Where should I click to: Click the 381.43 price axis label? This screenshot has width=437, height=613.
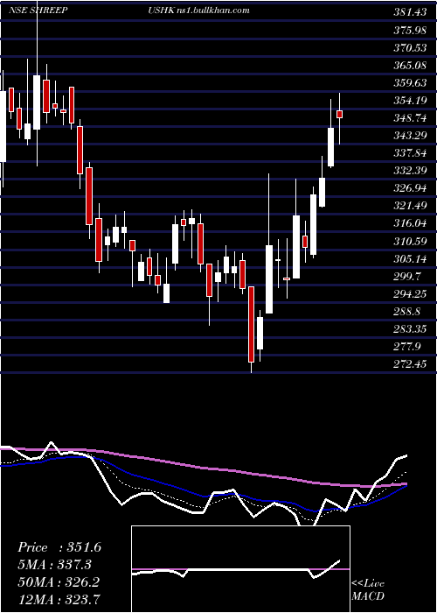[410, 12]
